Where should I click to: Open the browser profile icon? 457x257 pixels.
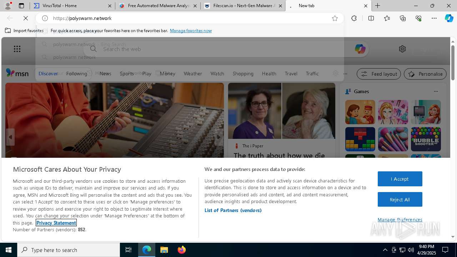pos(8,6)
